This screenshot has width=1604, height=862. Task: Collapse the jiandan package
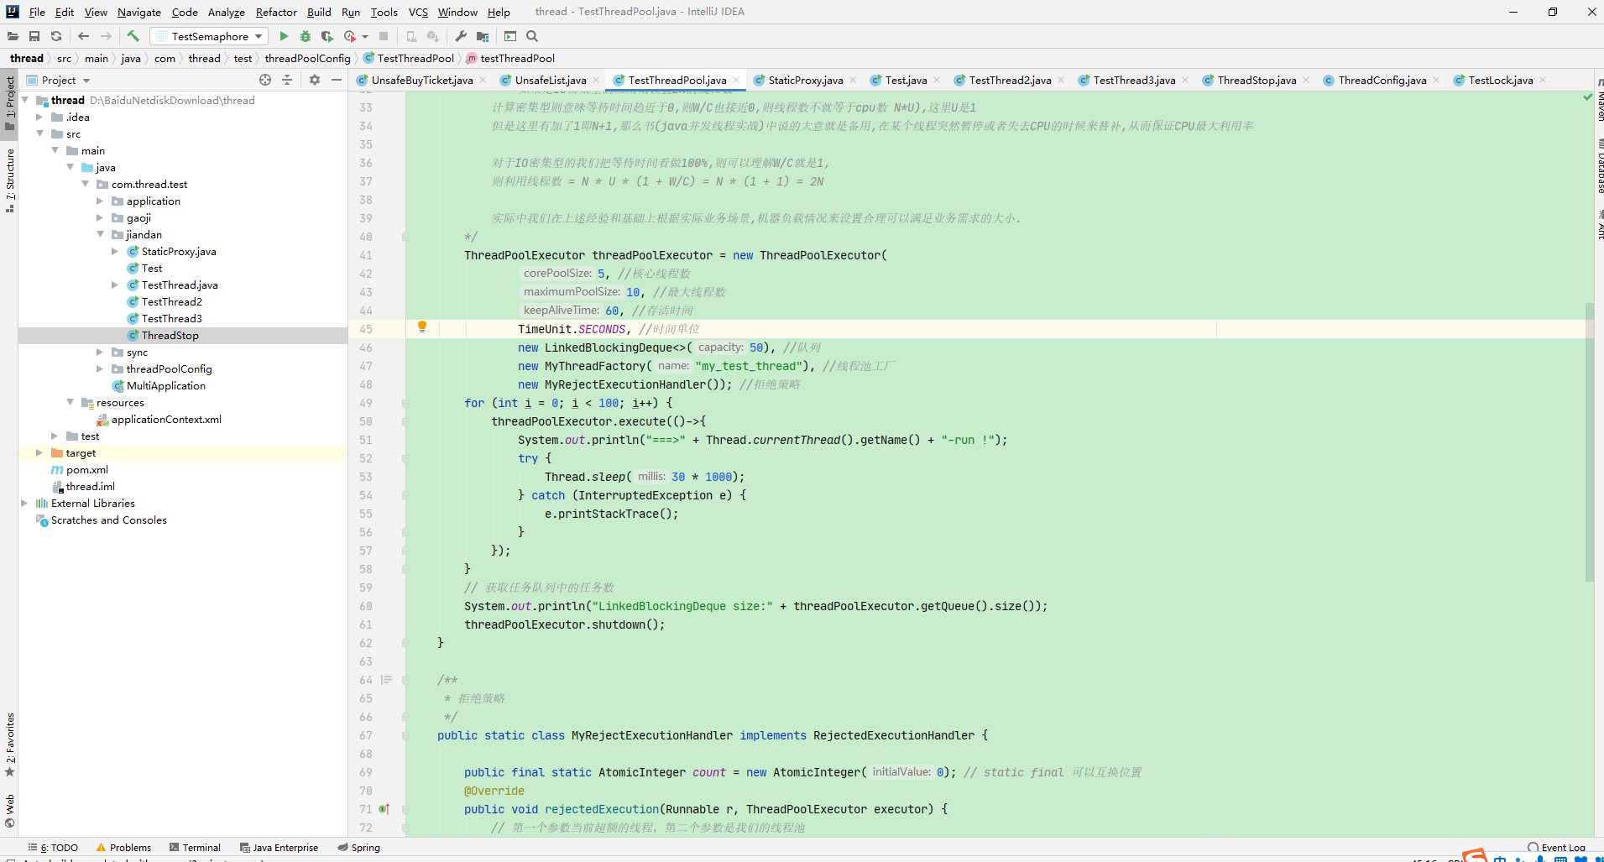tap(100, 234)
